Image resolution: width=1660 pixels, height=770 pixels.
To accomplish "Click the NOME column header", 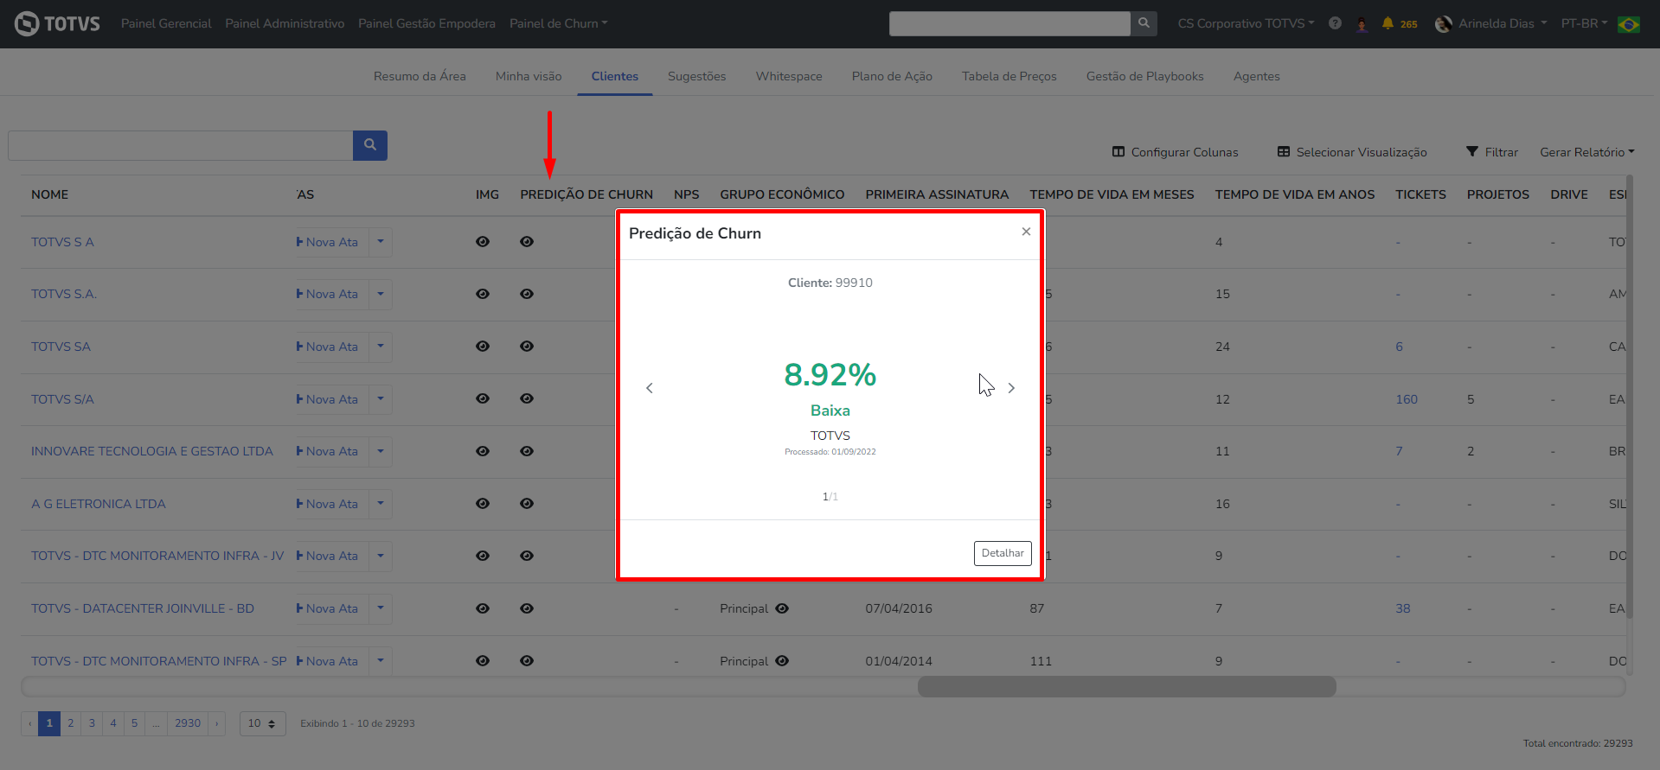I will [49, 194].
